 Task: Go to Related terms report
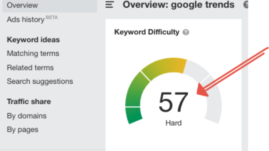(x=30, y=68)
